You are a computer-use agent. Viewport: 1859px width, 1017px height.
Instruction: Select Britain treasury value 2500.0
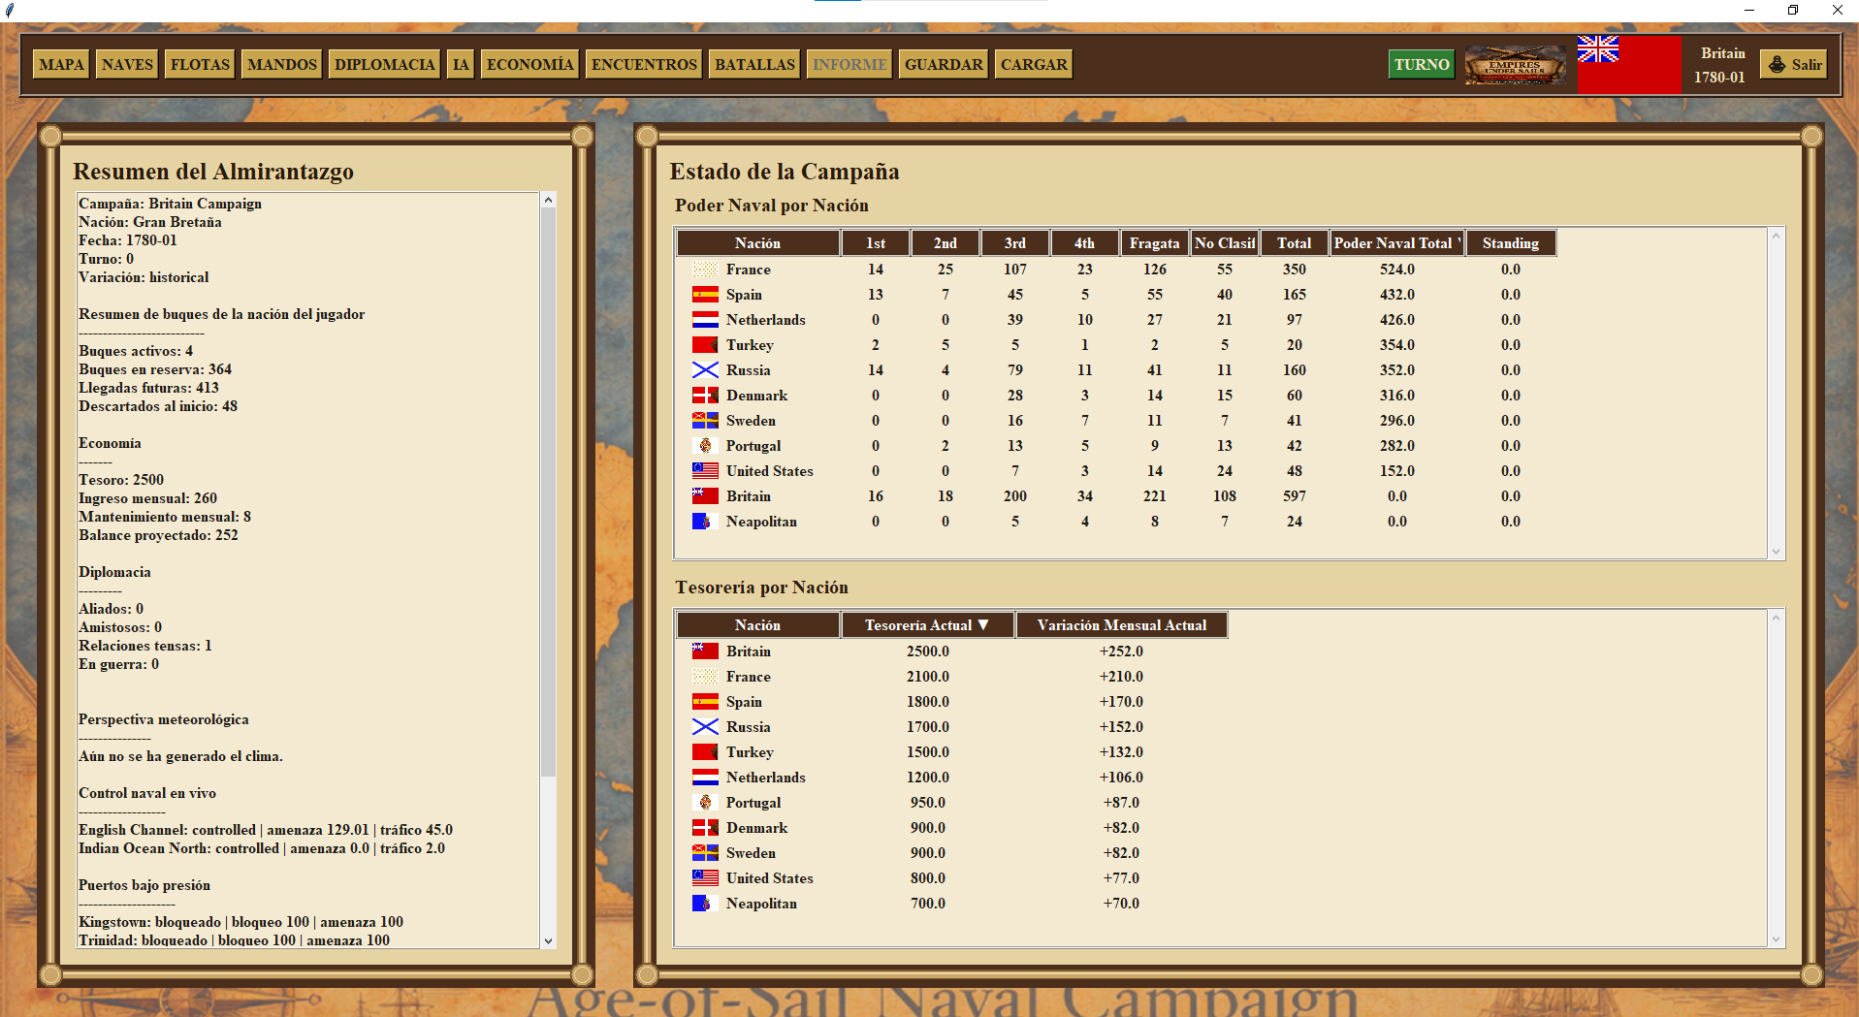(x=928, y=652)
